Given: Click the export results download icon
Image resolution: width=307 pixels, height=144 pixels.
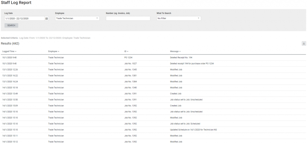Looking at the screenshot, I should pos(304,44).
